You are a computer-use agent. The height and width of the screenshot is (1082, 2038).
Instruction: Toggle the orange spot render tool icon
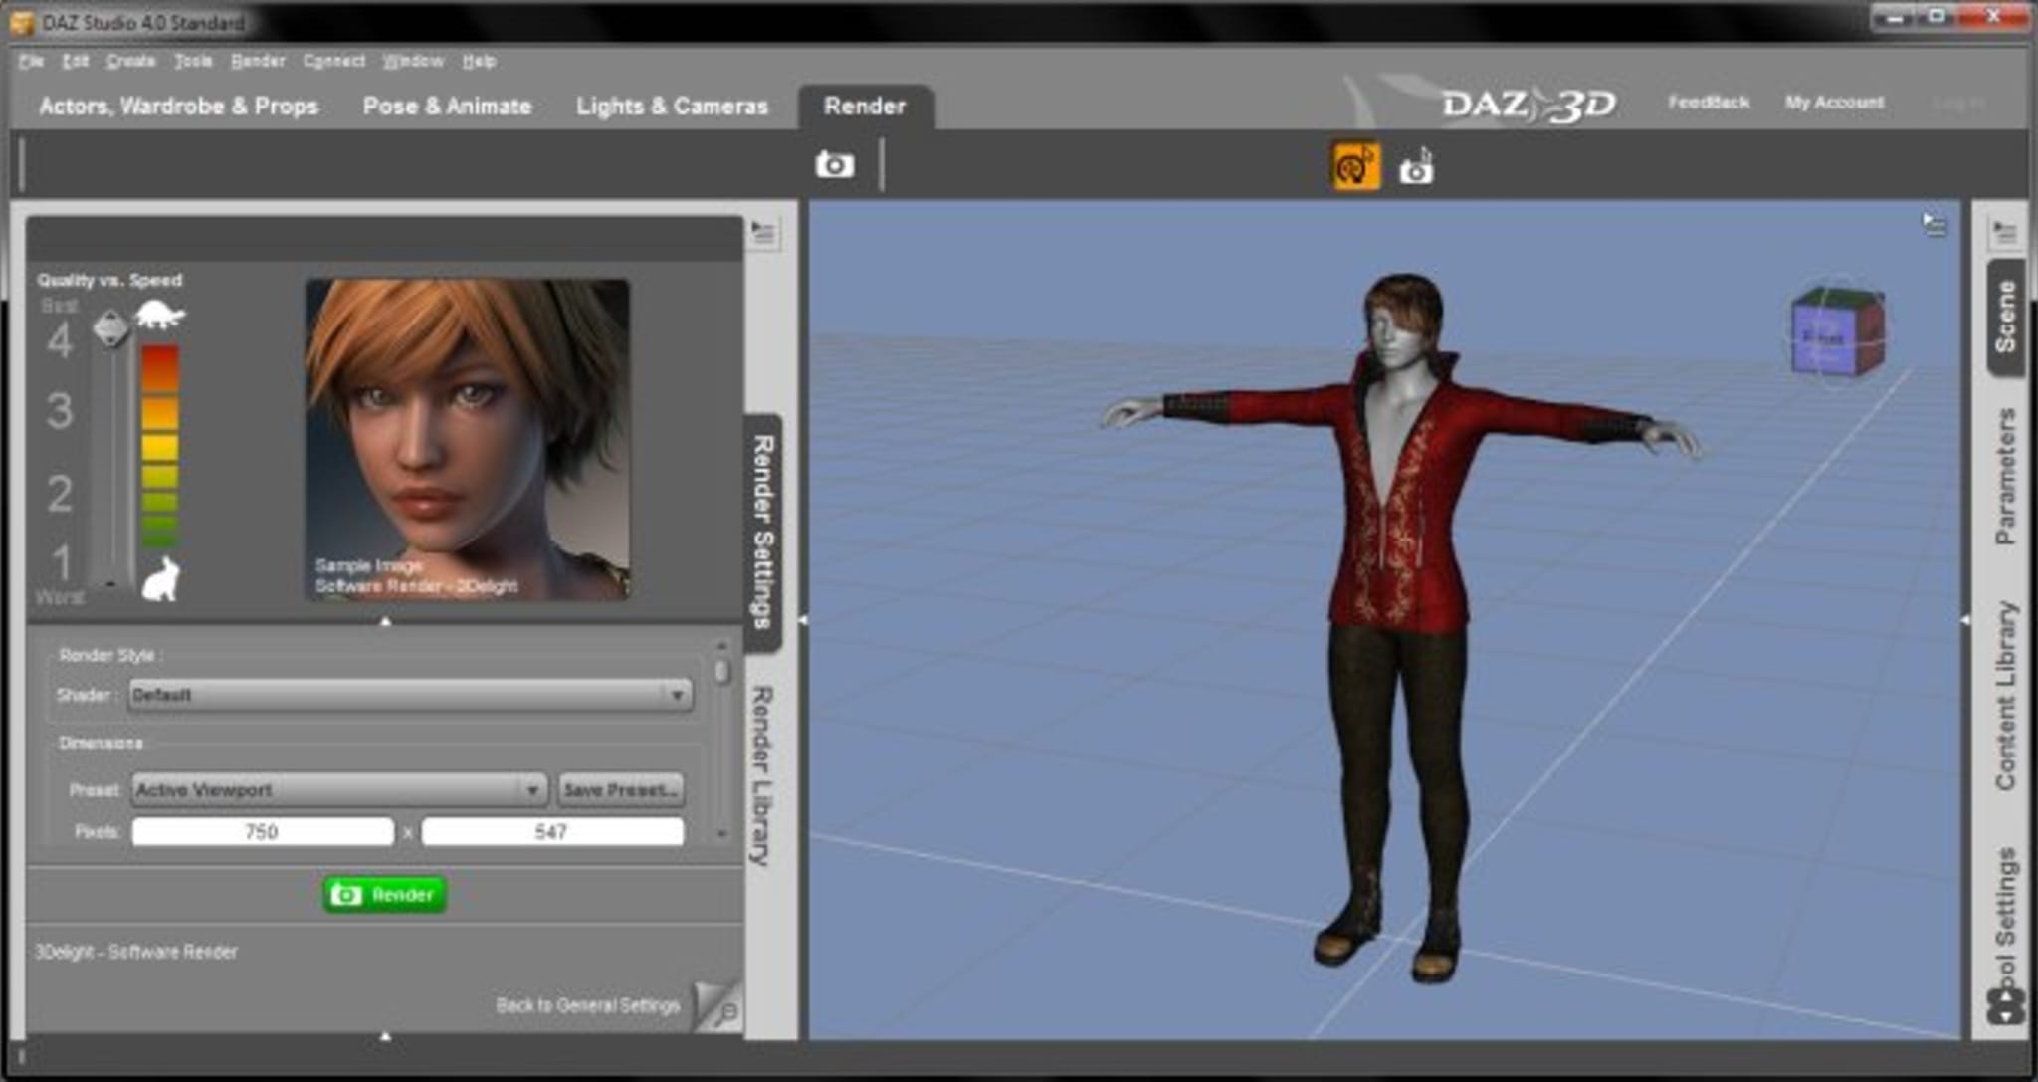(x=1355, y=165)
